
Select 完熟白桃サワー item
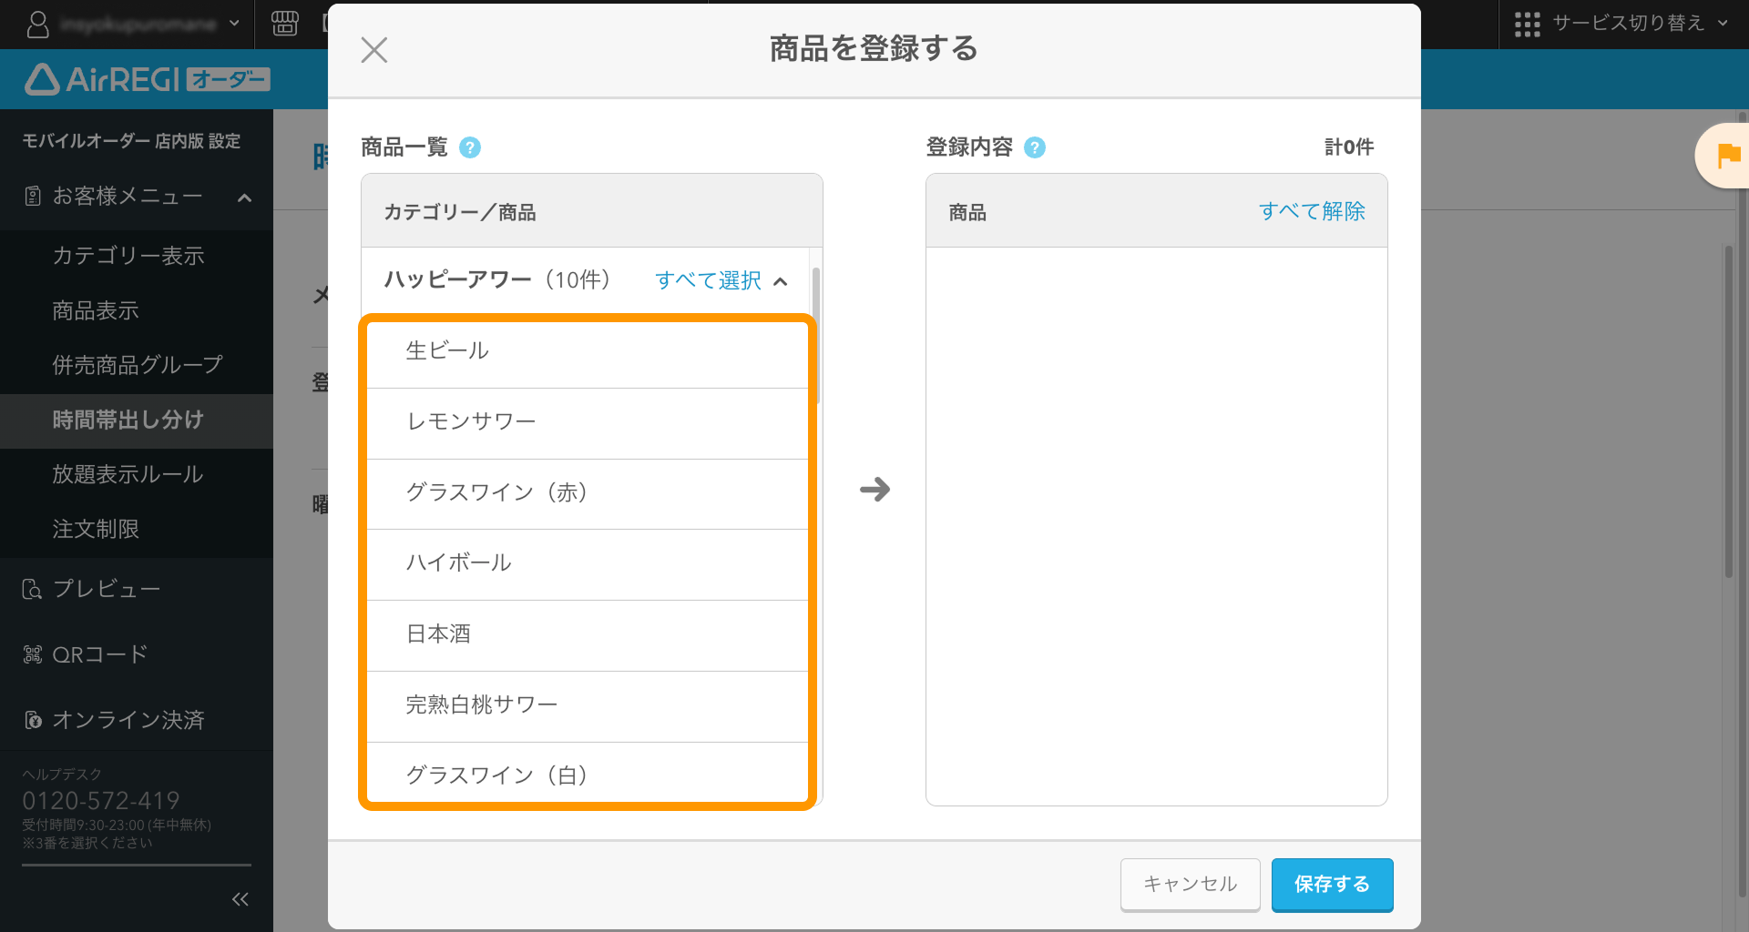(x=588, y=706)
